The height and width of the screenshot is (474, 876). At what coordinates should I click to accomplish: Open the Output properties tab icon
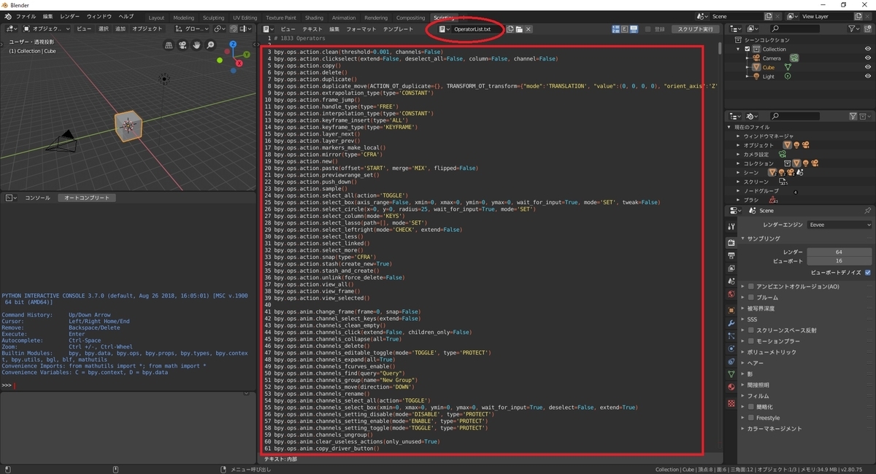tap(731, 255)
